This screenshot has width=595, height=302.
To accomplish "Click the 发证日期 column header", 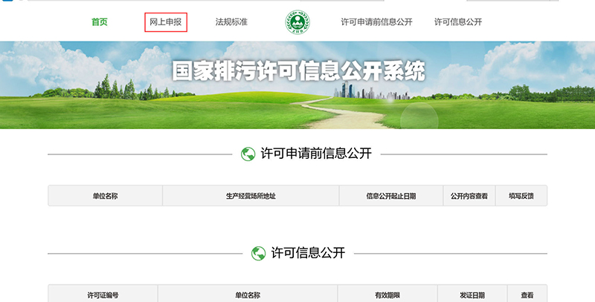I will coord(472,295).
